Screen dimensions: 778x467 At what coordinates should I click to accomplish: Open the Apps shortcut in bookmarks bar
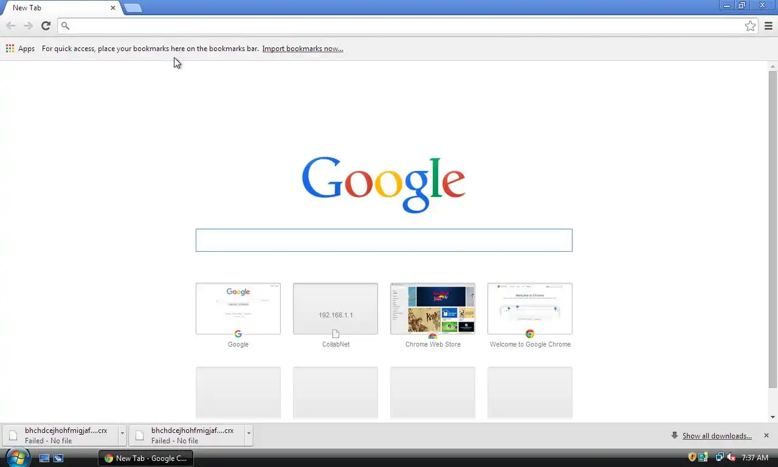pyautogui.click(x=20, y=49)
